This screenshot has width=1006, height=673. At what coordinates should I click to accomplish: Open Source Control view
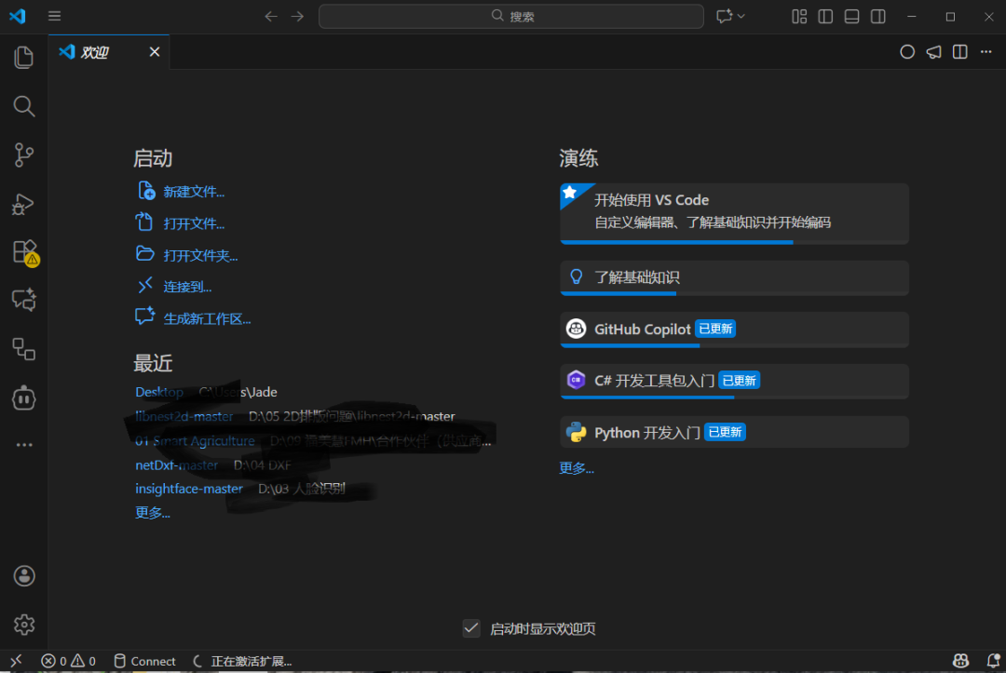[x=23, y=155]
